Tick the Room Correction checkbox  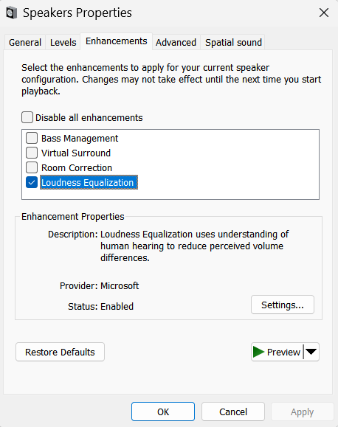[x=32, y=167]
